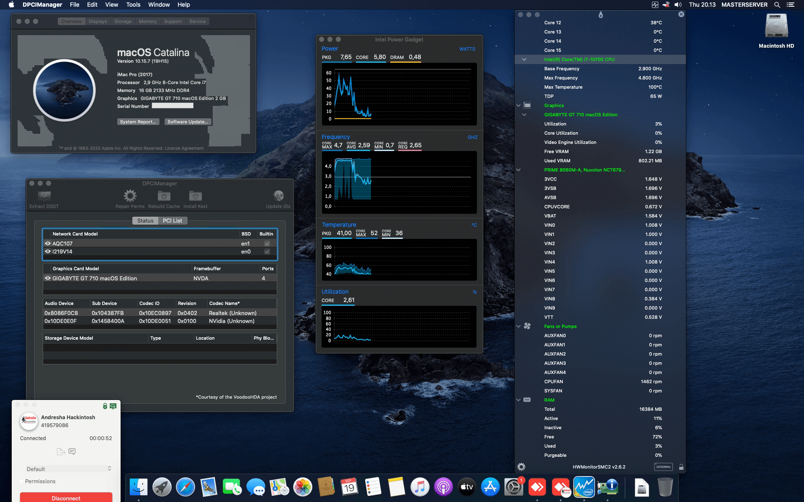This screenshot has height=502, width=804.
Task: Click the Update IDs icon in DPCIManager
Action: coord(278,197)
